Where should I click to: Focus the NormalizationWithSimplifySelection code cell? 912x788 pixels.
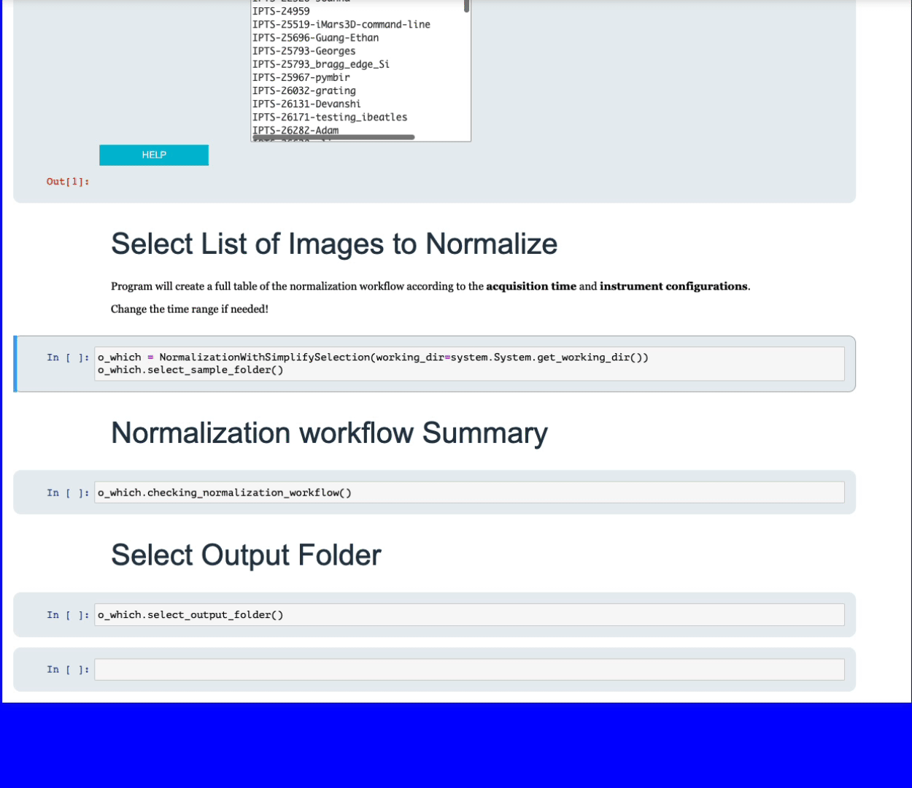coord(468,363)
